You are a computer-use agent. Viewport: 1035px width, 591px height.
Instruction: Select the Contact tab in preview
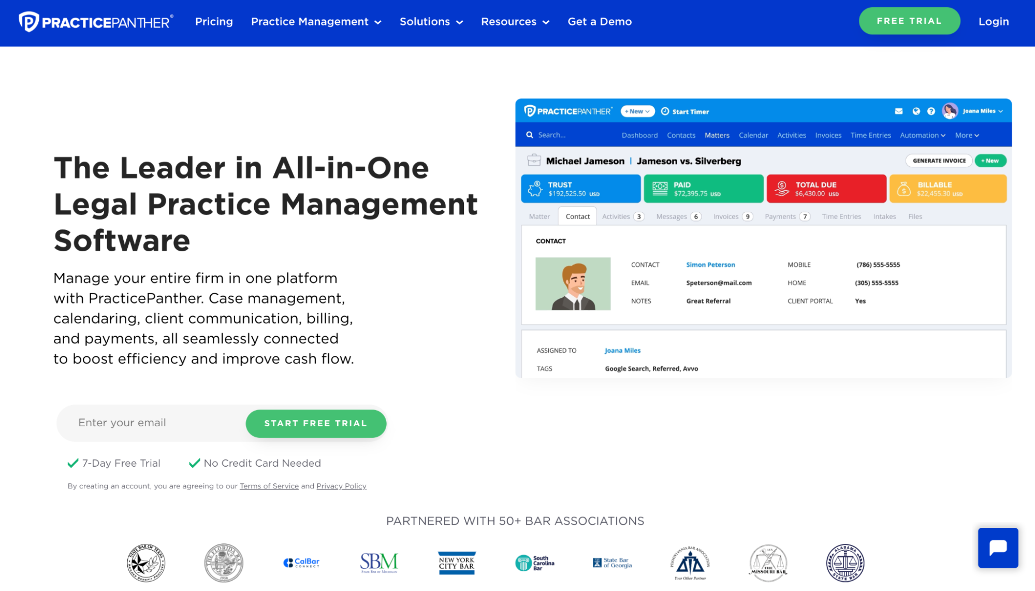tap(577, 217)
